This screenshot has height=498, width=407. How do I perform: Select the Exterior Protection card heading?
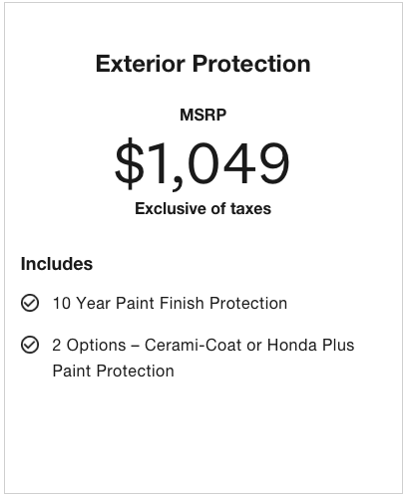203,64
